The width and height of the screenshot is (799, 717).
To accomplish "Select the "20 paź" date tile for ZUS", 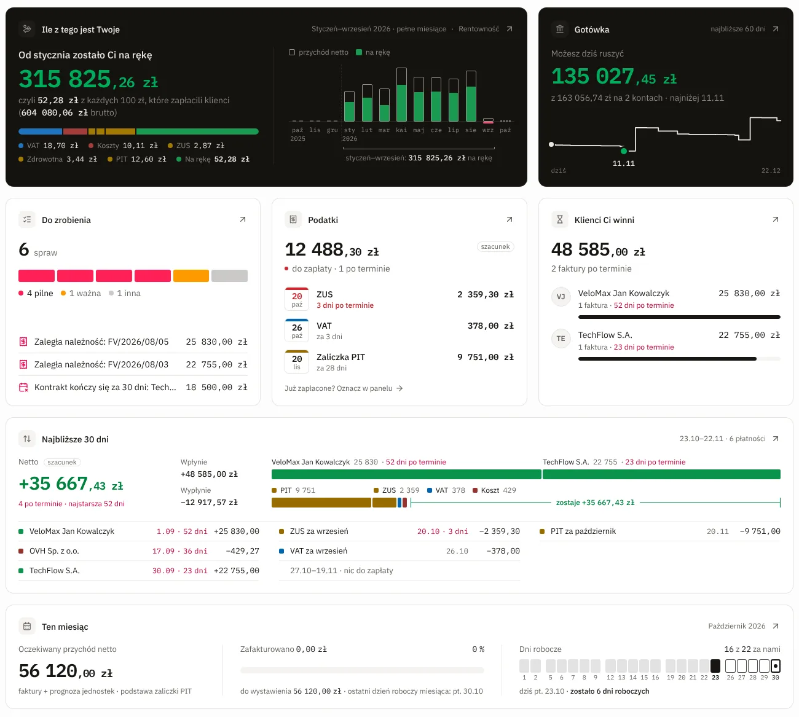I will click(x=297, y=299).
